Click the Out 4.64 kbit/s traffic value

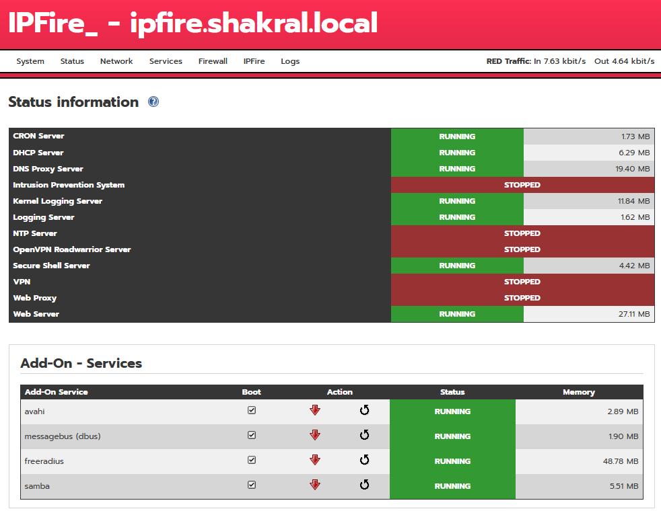[625, 61]
